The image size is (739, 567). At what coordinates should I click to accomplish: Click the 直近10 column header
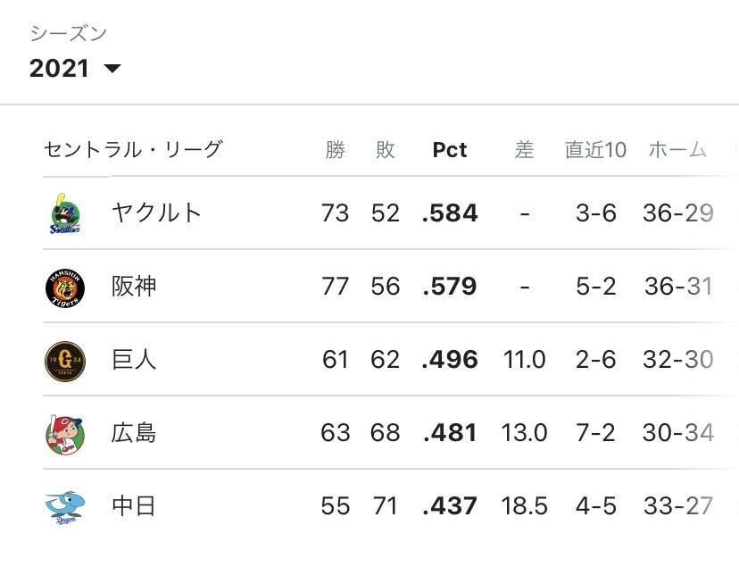pos(596,150)
